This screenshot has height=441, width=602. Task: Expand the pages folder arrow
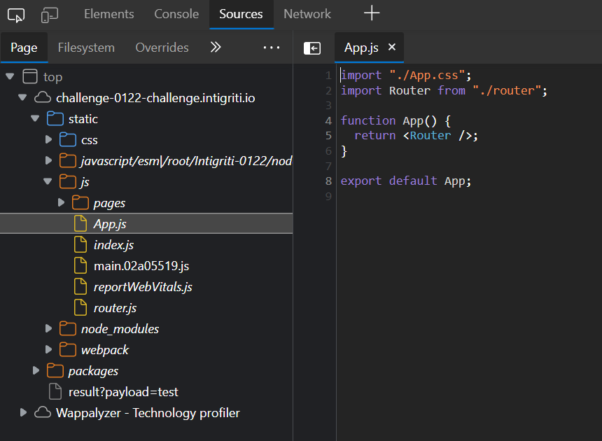pyautogui.click(x=62, y=203)
